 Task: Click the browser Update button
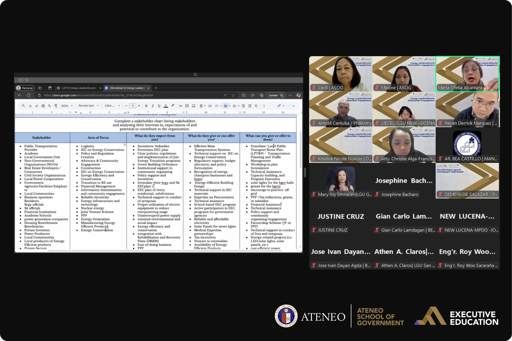275,95
